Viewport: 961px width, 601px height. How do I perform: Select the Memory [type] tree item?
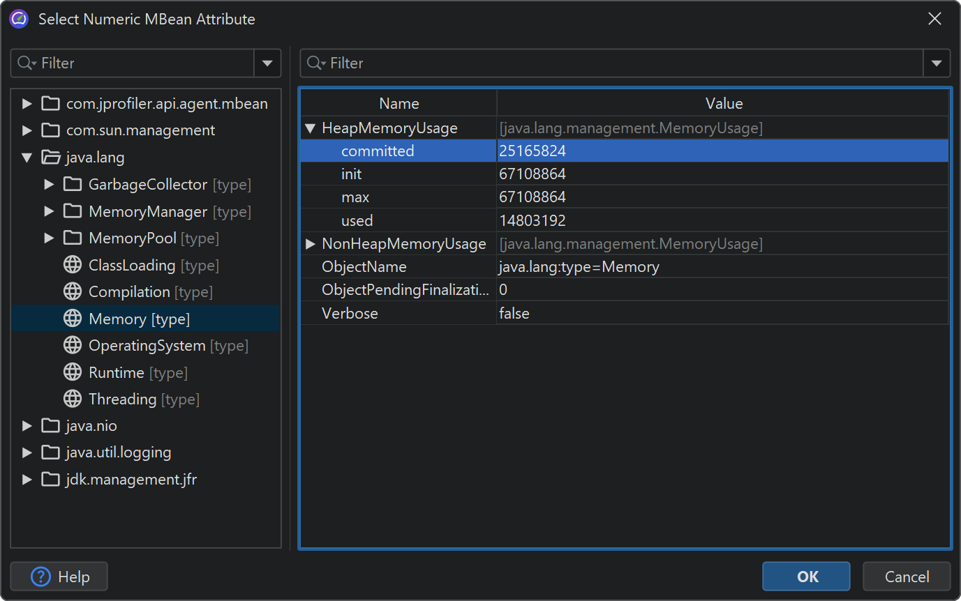139,319
